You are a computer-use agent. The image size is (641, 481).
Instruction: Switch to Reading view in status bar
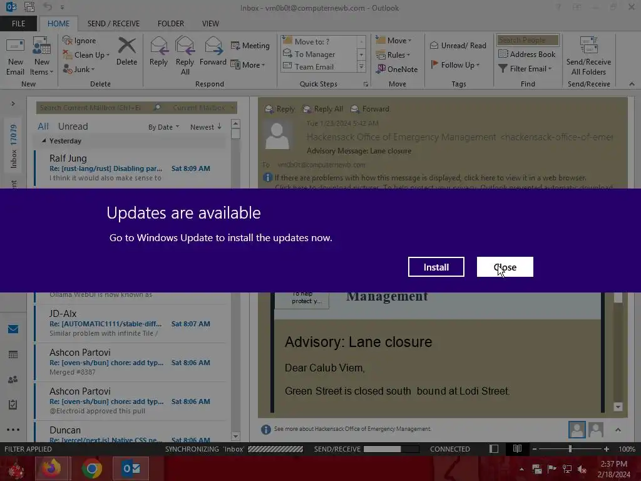[517, 448]
